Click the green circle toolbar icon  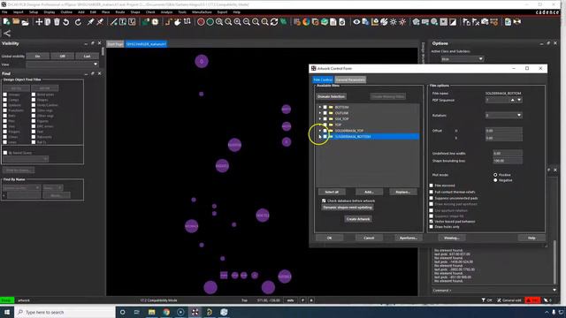210,22
